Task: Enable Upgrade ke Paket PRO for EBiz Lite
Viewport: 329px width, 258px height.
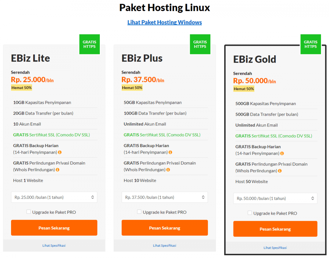Action: pos(29,212)
